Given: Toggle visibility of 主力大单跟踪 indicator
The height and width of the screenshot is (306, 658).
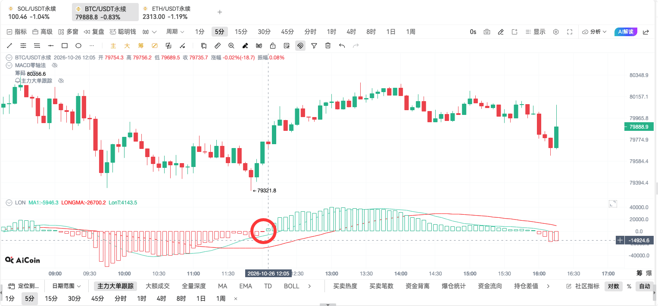Looking at the screenshot, I should click(x=61, y=81).
